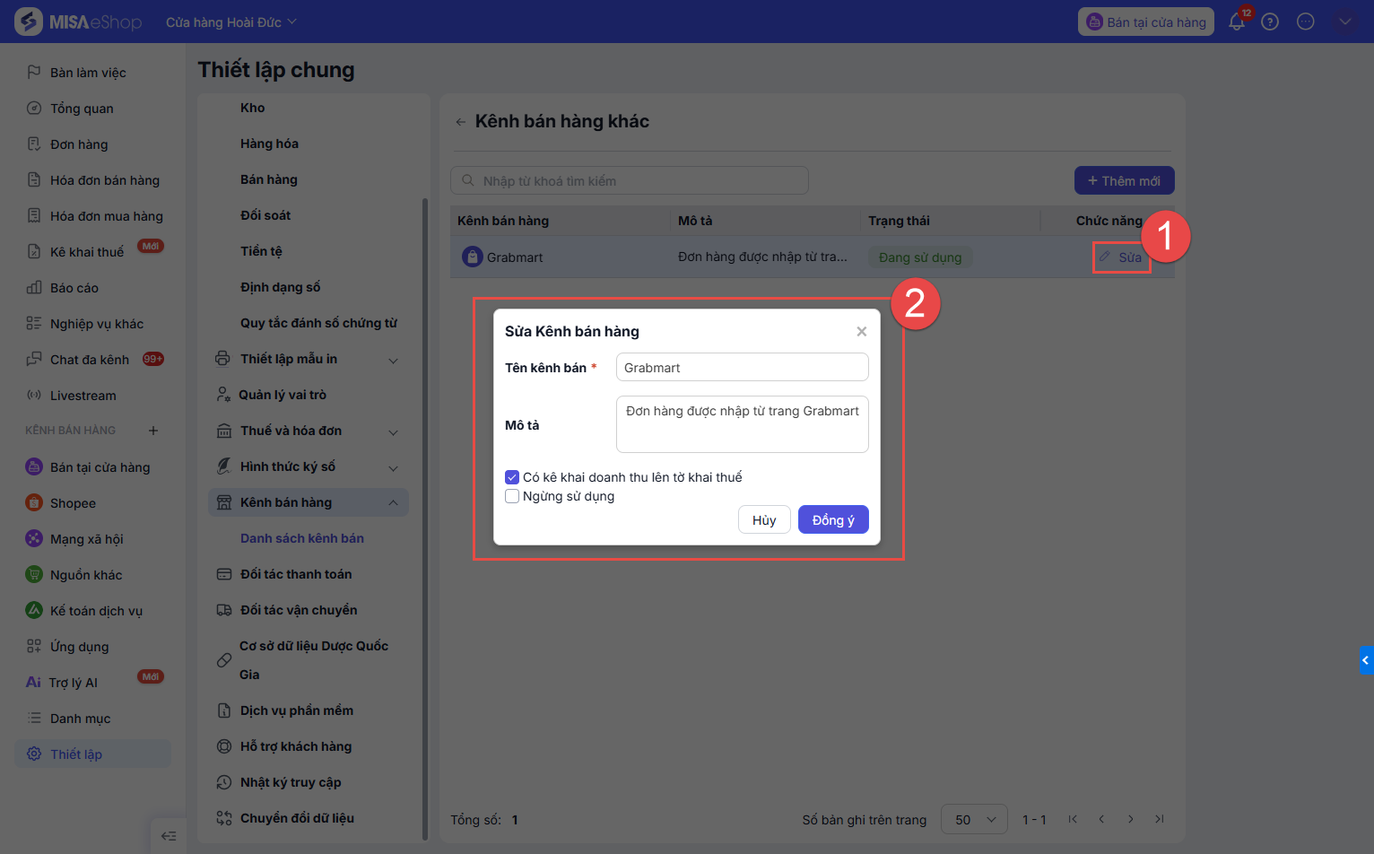The width and height of the screenshot is (1374, 854).
Task: Go to the next page arrow
Action: [1131, 819]
